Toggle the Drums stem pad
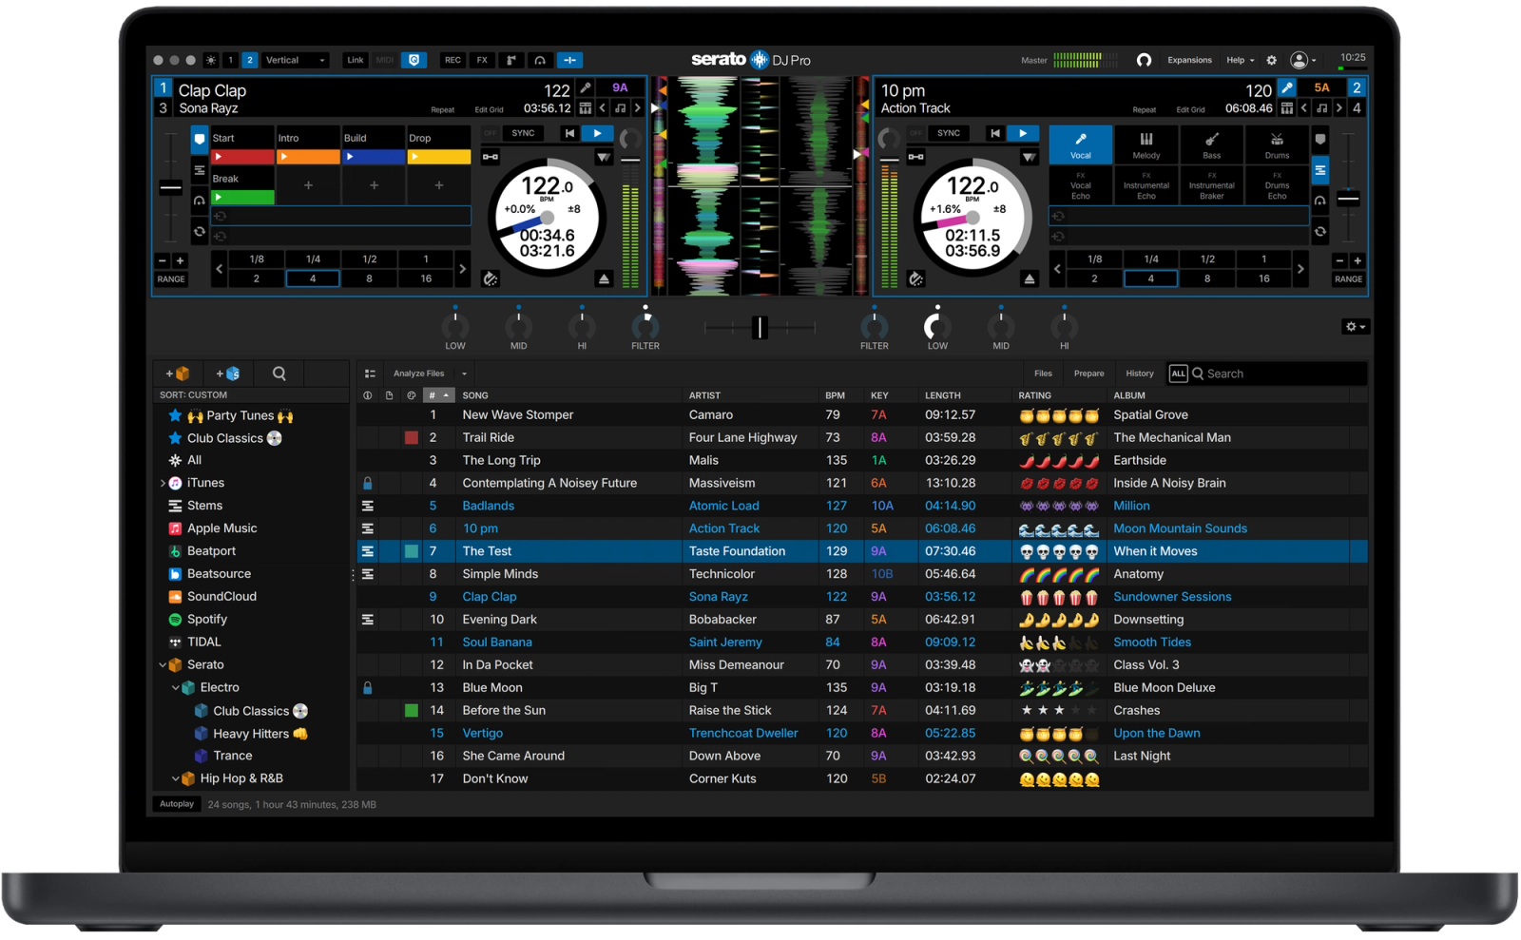 click(x=1277, y=144)
